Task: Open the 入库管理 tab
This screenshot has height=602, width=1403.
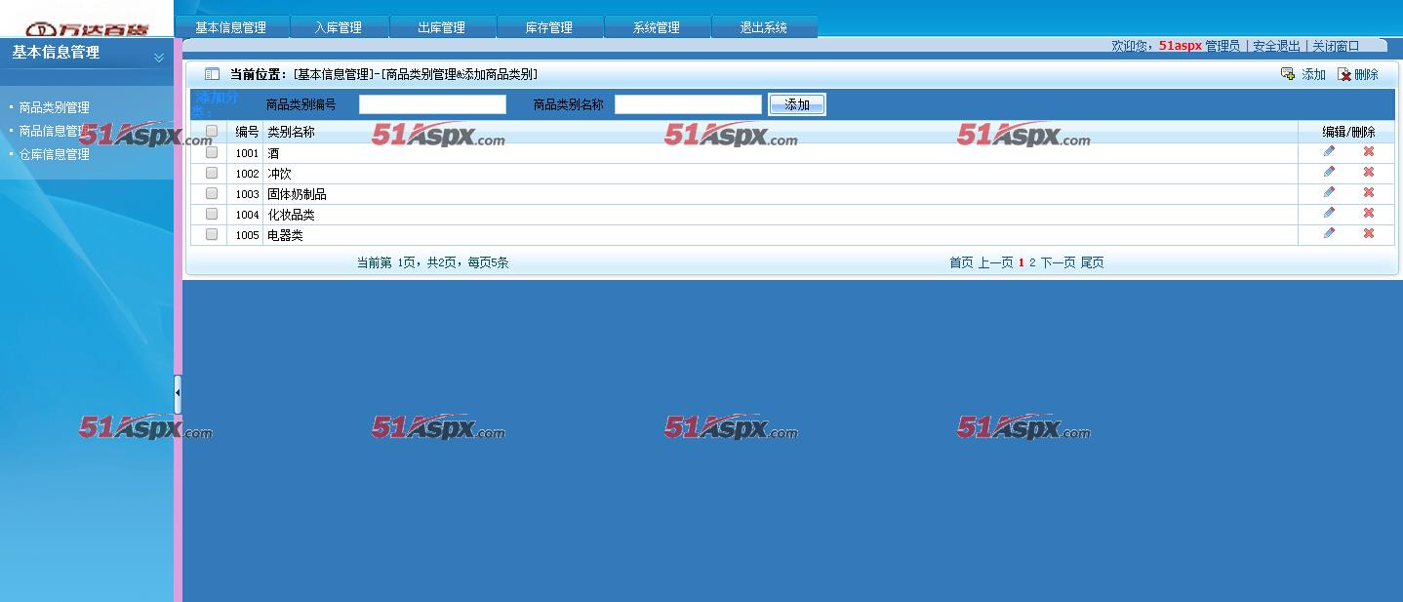Action: [339, 27]
